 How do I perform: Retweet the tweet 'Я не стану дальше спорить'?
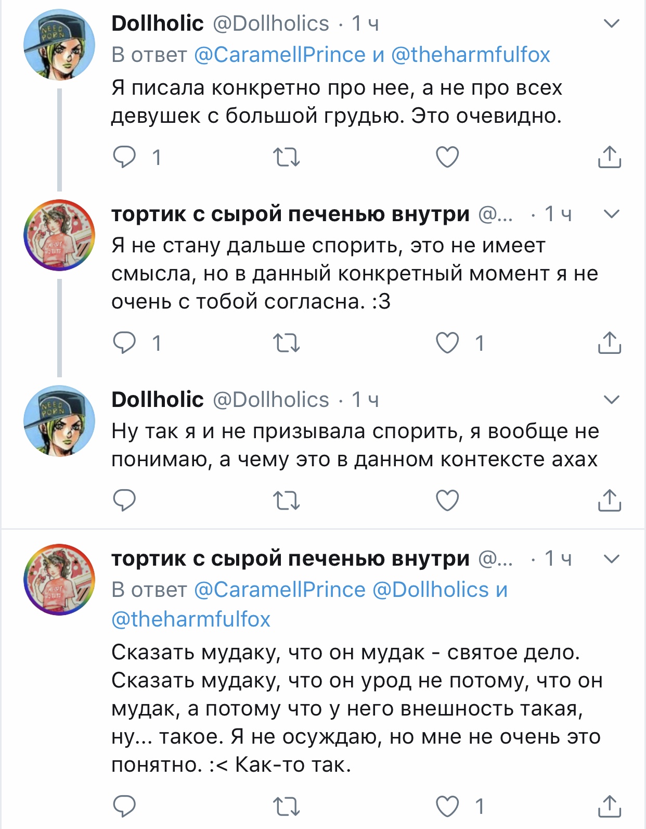click(287, 343)
